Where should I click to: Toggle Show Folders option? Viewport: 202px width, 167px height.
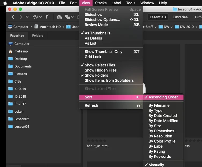tap(111, 75)
